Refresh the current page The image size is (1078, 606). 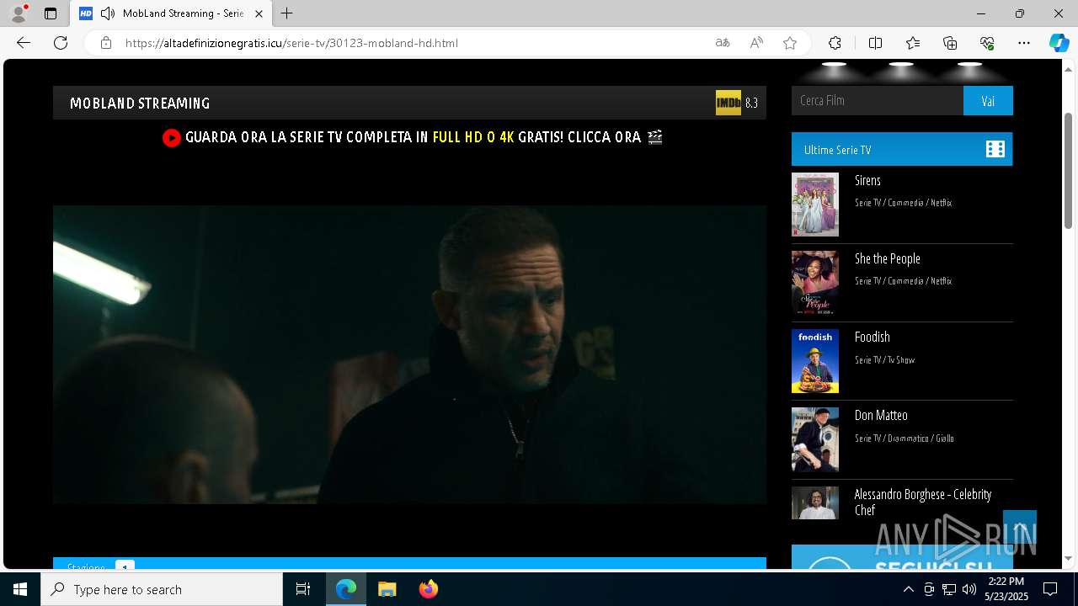[x=61, y=43]
